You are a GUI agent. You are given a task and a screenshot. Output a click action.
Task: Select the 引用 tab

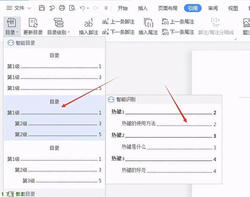pyautogui.click(x=193, y=8)
